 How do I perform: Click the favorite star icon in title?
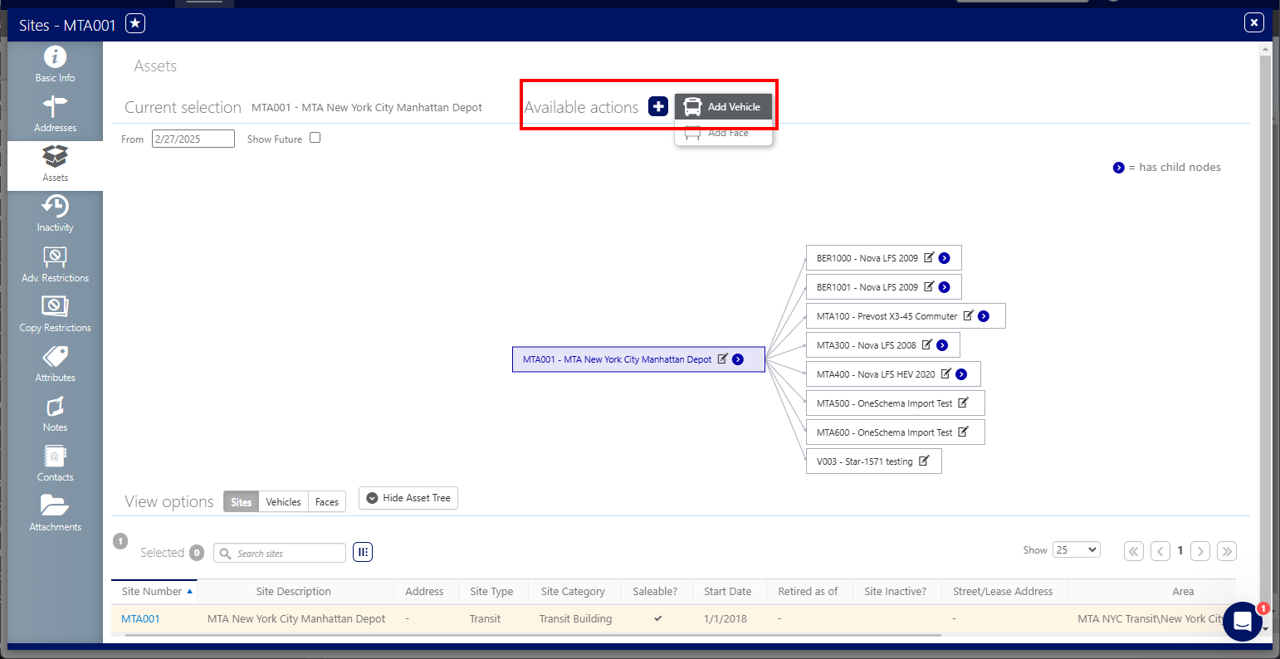(x=135, y=24)
